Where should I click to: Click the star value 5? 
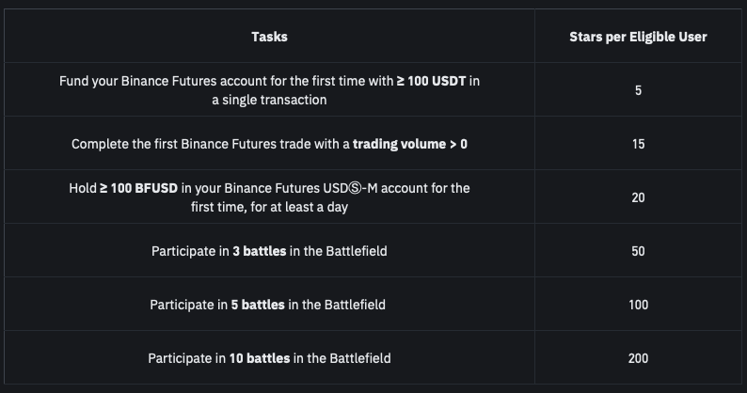click(638, 90)
